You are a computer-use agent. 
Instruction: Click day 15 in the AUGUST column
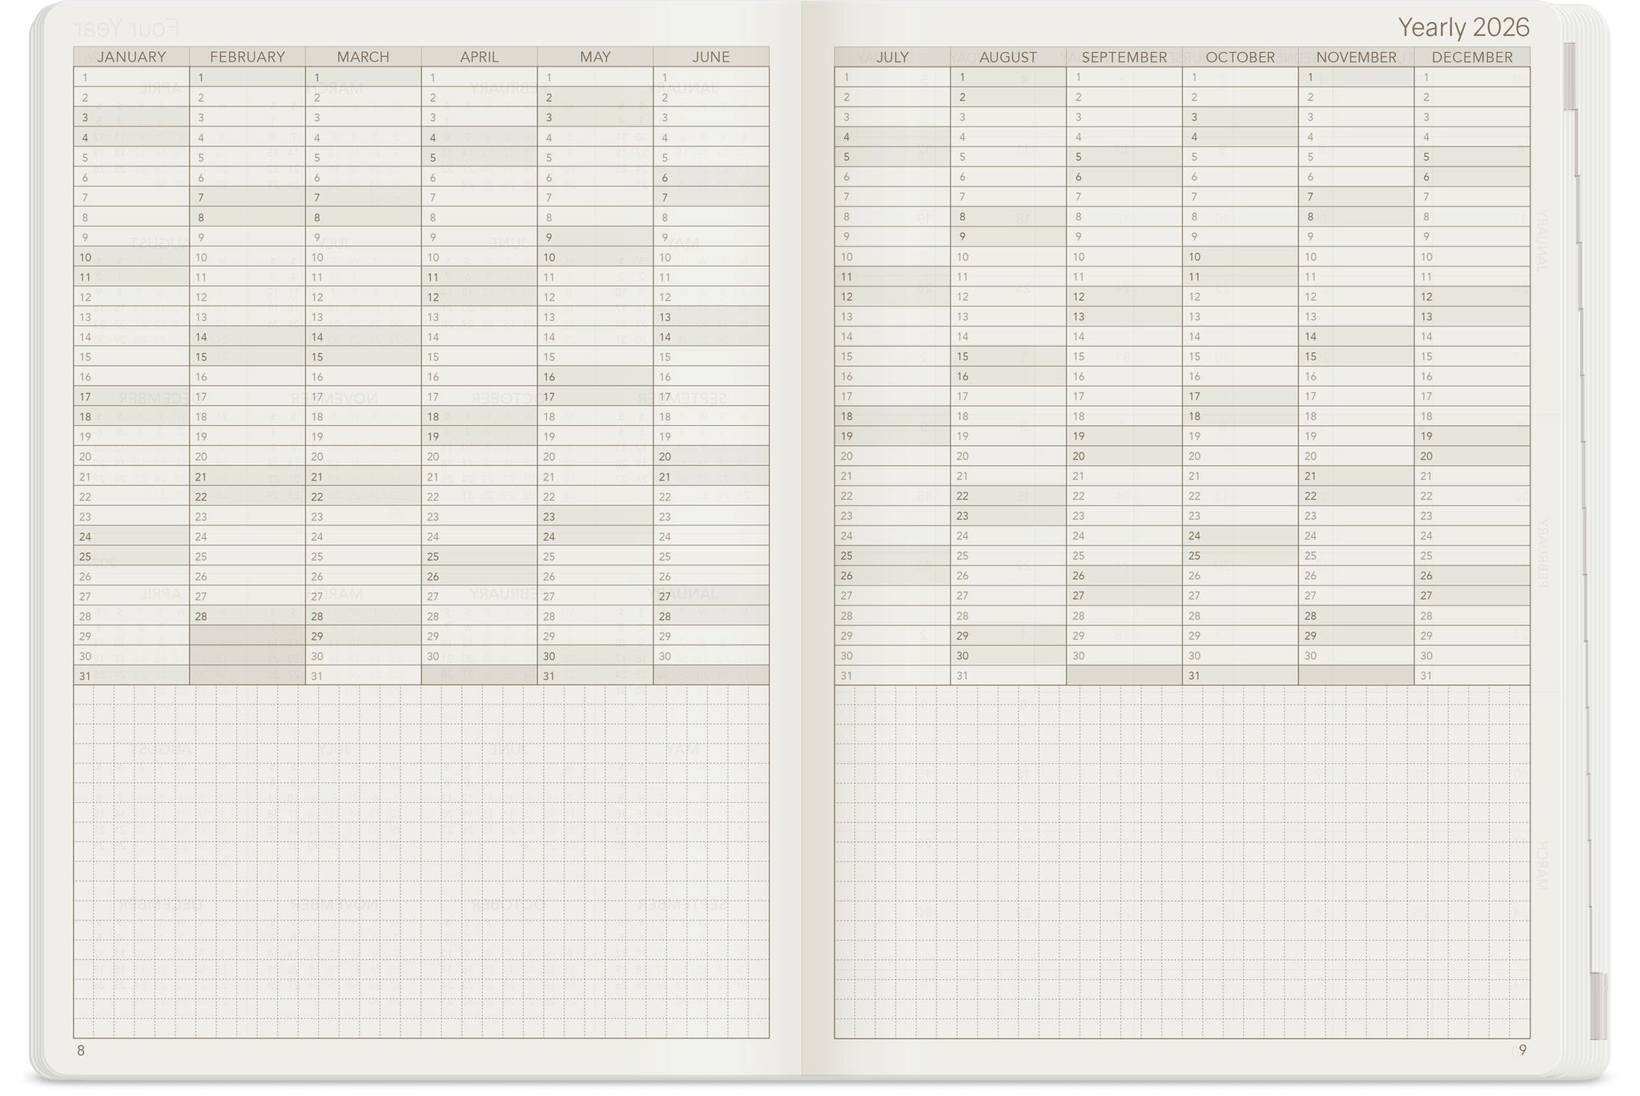pyautogui.click(x=1007, y=356)
